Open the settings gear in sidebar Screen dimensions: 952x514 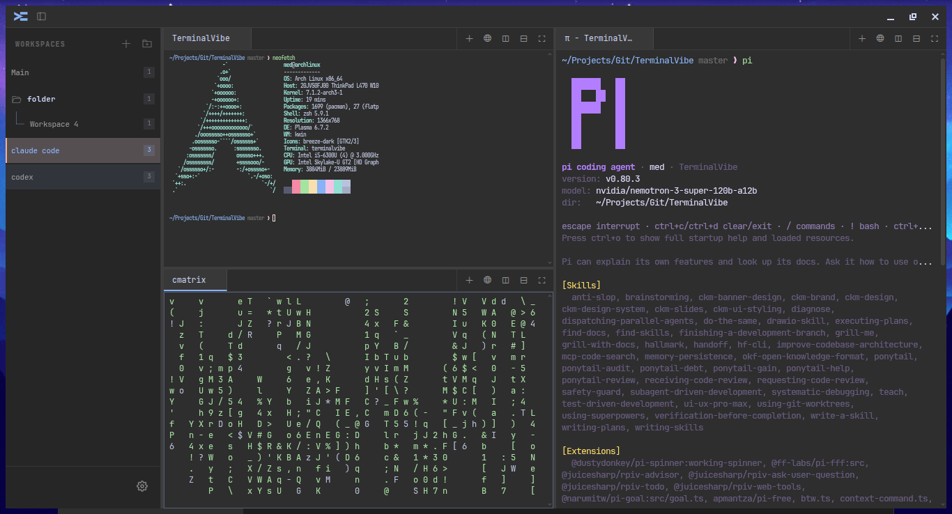[142, 486]
